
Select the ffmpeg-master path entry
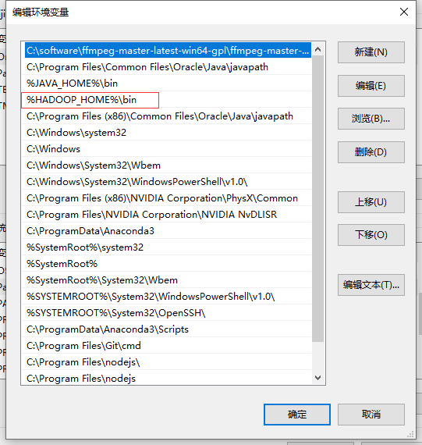coord(167,51)
